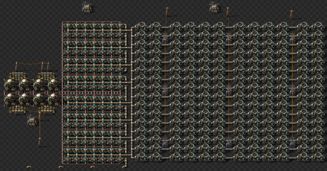327x171 pixels.
Task: Click the left big electric pole above turbines
Action: tap(167, 12)
